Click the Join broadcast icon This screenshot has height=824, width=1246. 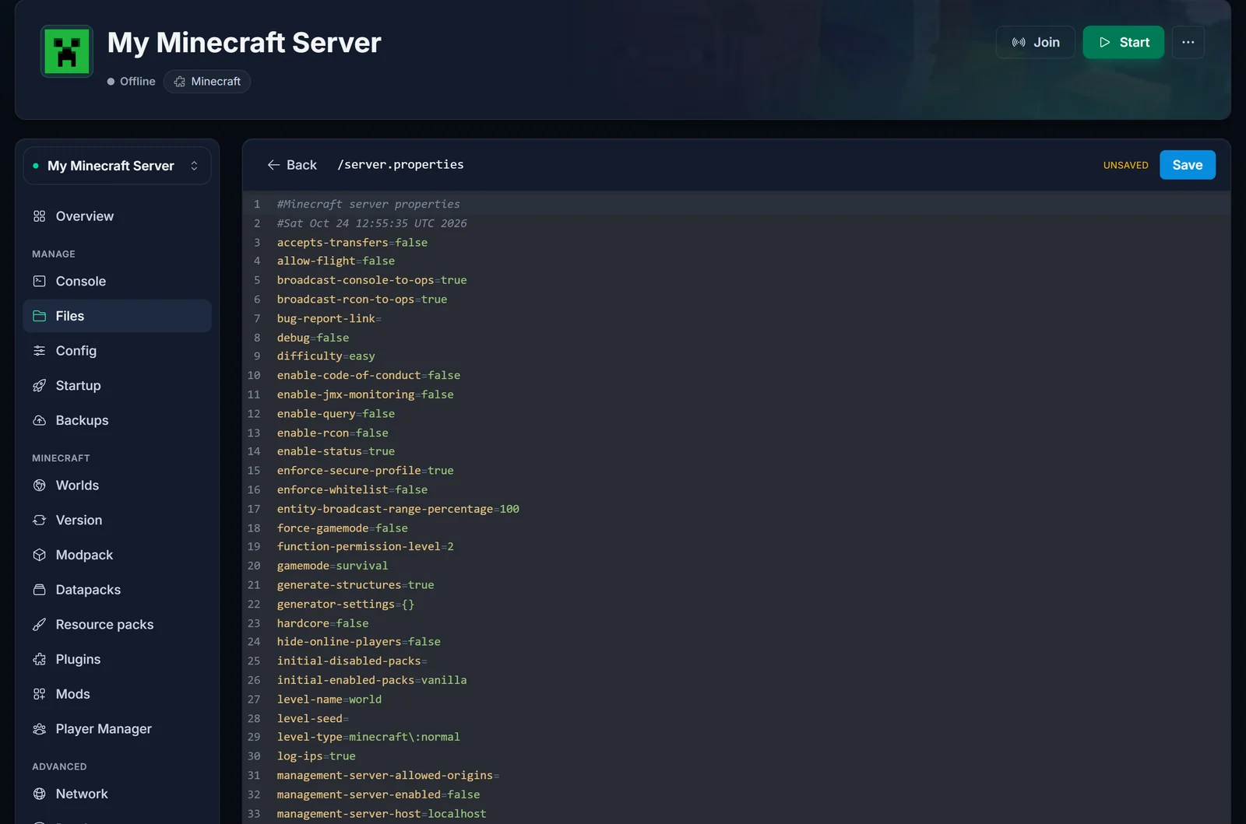tap(1019, 43)
